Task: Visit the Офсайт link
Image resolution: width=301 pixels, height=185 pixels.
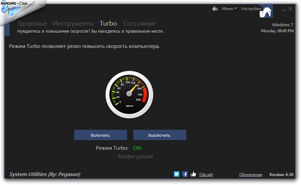Action: pos(206,175)
